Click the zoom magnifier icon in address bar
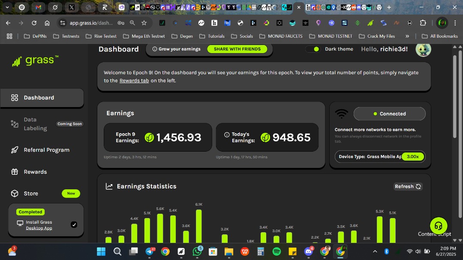Image resolution: width=463 pixels, height=260 pixels. 132,23
